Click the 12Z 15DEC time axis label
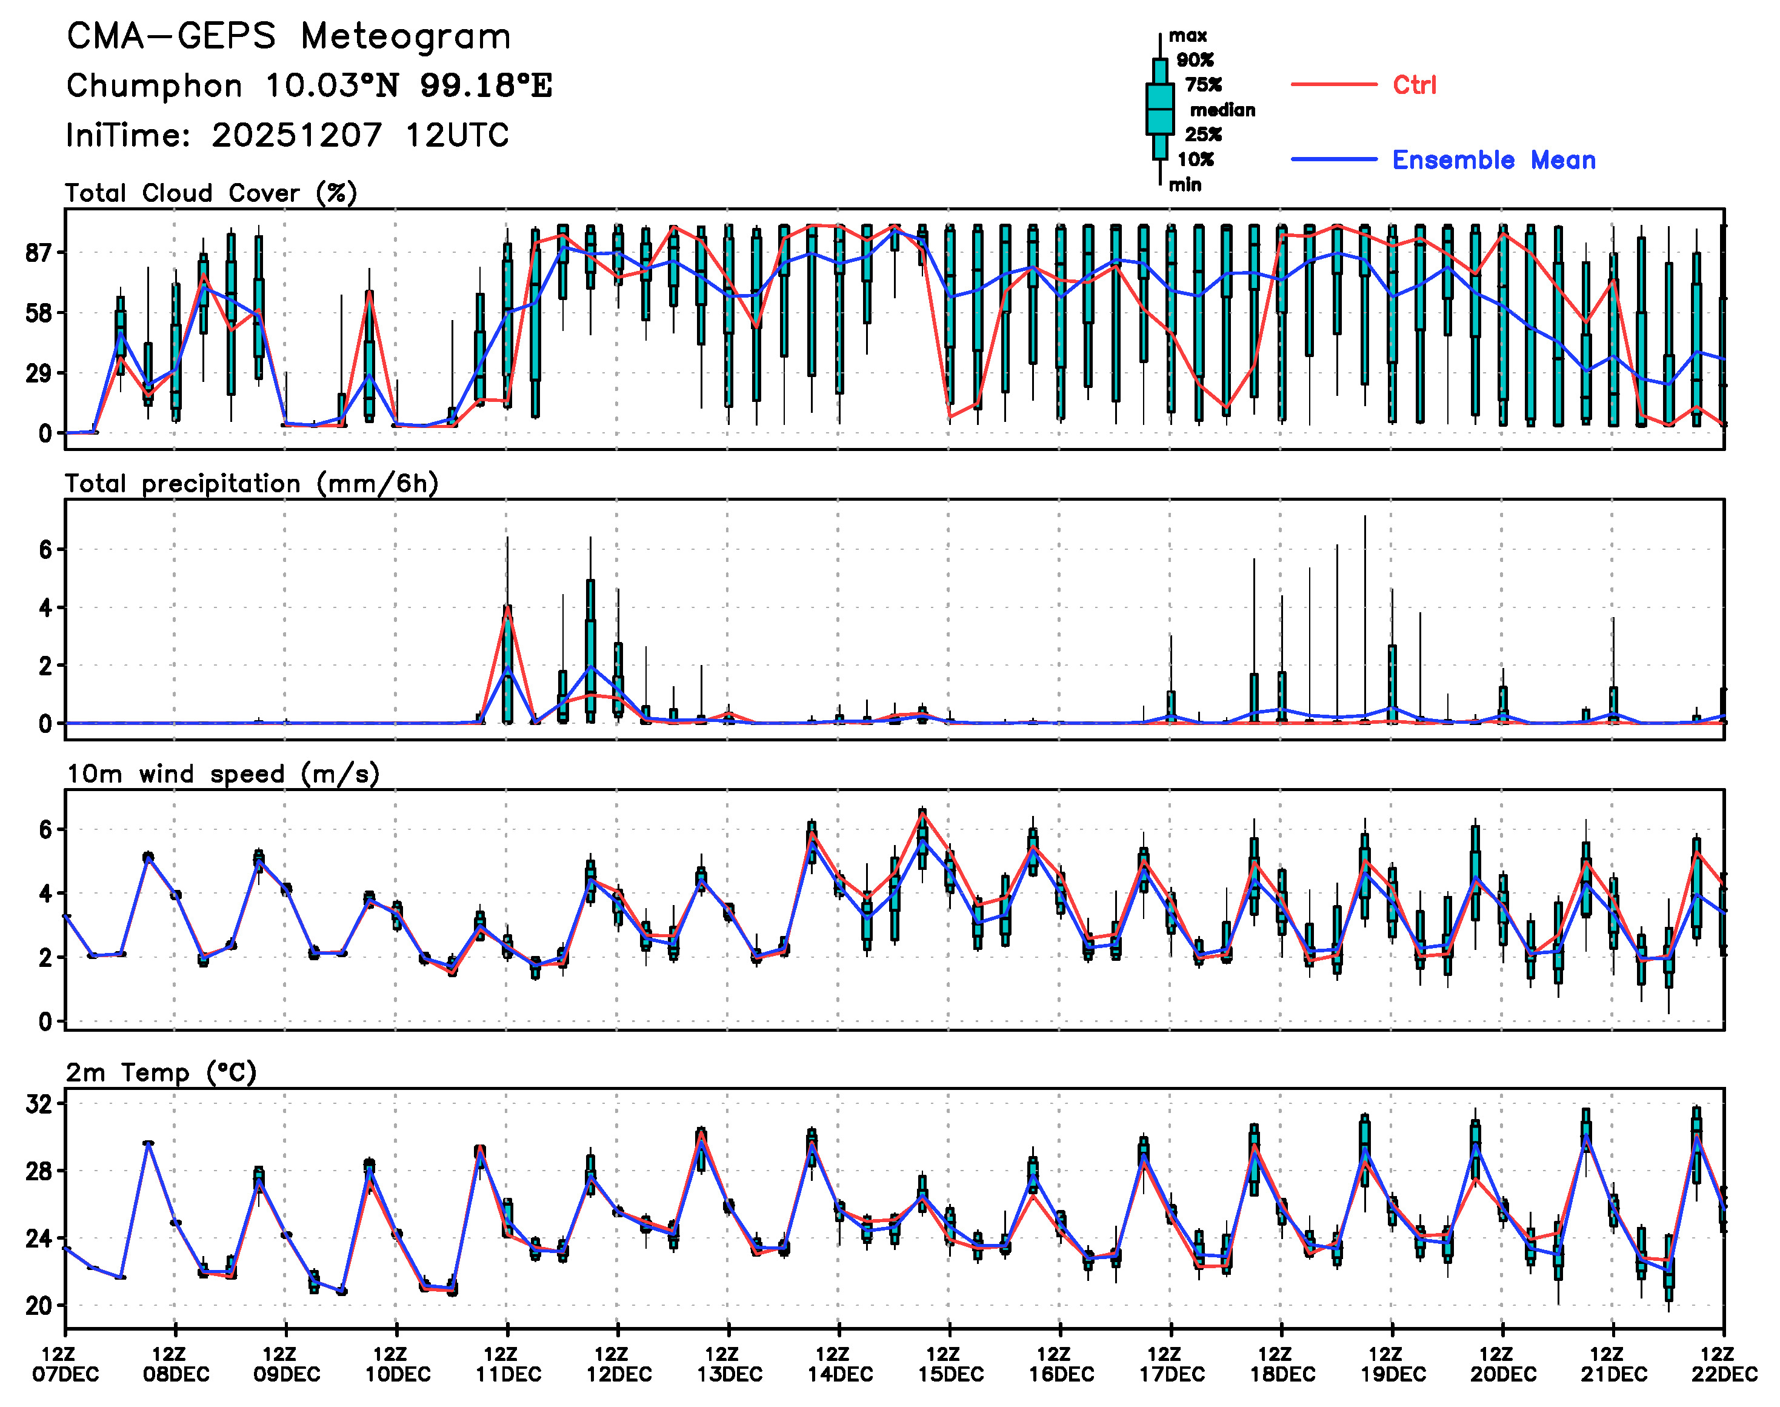This screenshot has height=1407, width=1780. 950,1364
